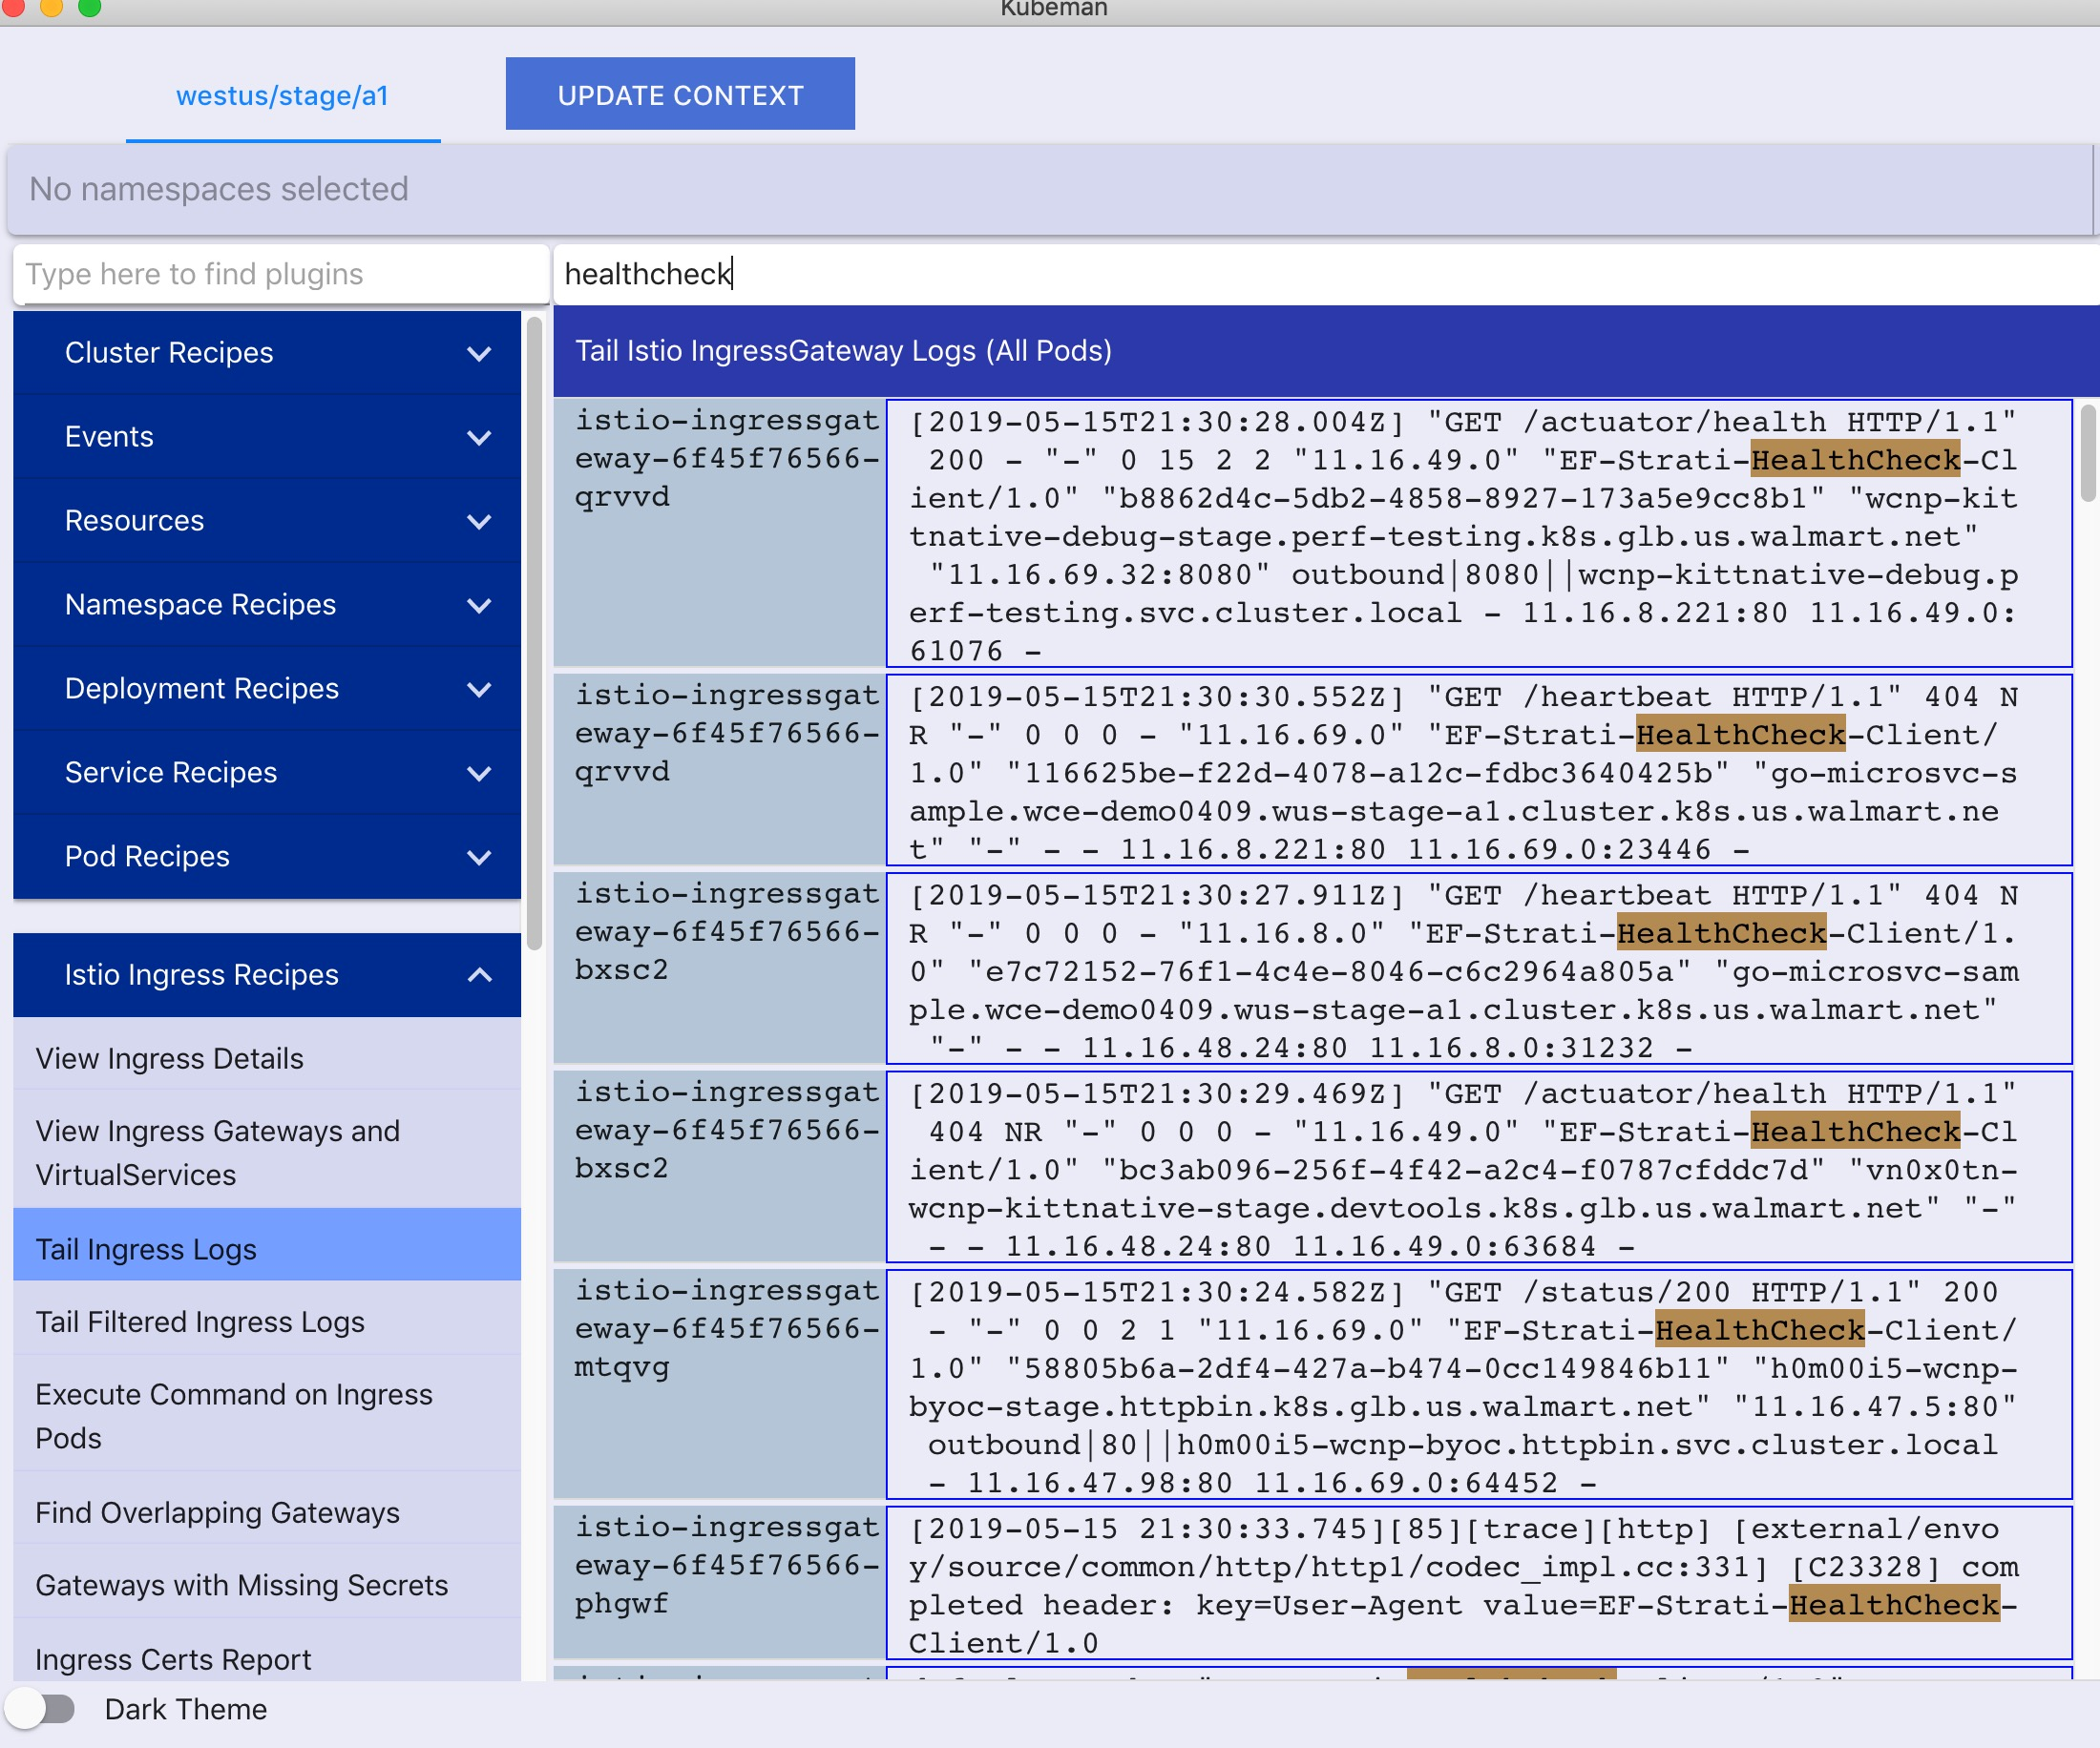This screenshot has height=1748, width=2100.
Task: Expand the Cluster Recipes chevron
Action: 479,354
